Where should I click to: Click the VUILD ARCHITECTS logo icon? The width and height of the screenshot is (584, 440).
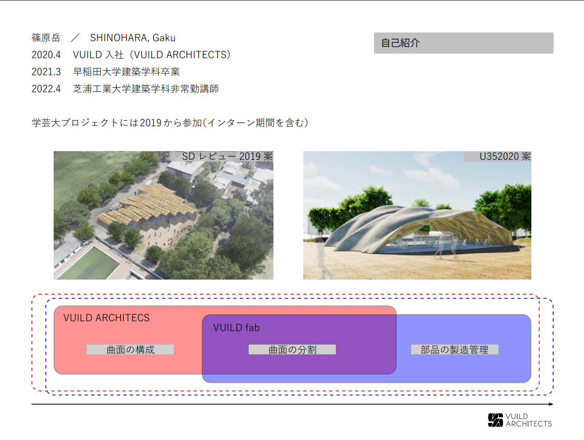pyautogui.click(x=495, y=420)
